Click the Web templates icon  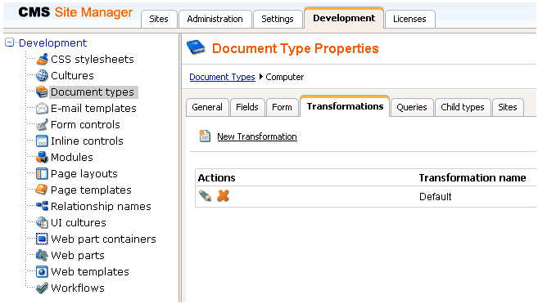pos(42,272)
